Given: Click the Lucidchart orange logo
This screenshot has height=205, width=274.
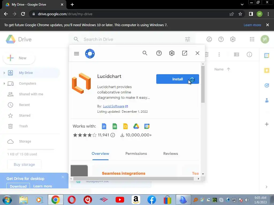Looking at the screenshot, I should coord(81,83).
